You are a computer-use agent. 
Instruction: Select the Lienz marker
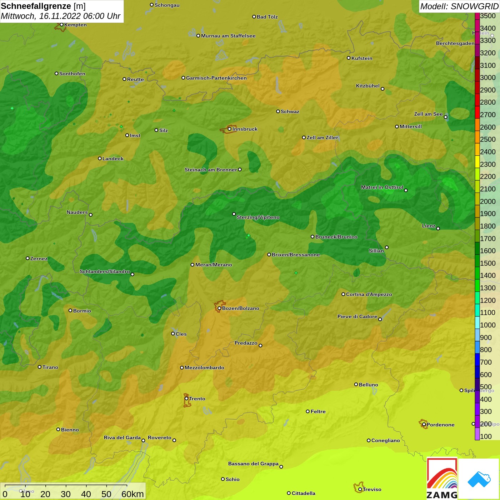(x=438, y=229)
